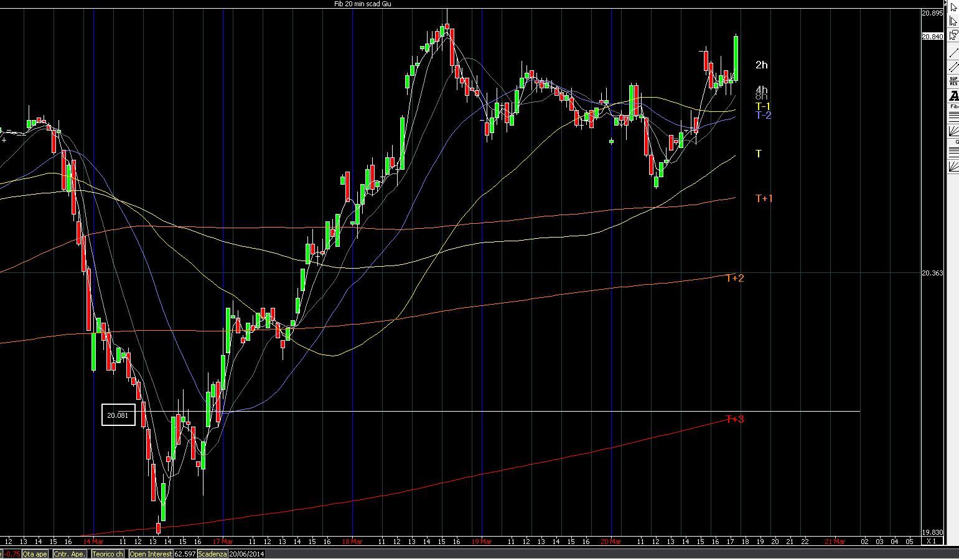Click the 4h cycle label
This screenshot has height=559, width=959.
click(762, 90)
